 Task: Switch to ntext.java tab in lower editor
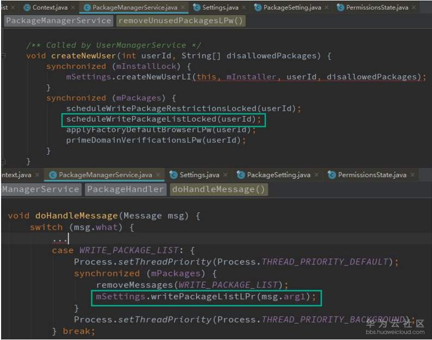tap(16, 175)
